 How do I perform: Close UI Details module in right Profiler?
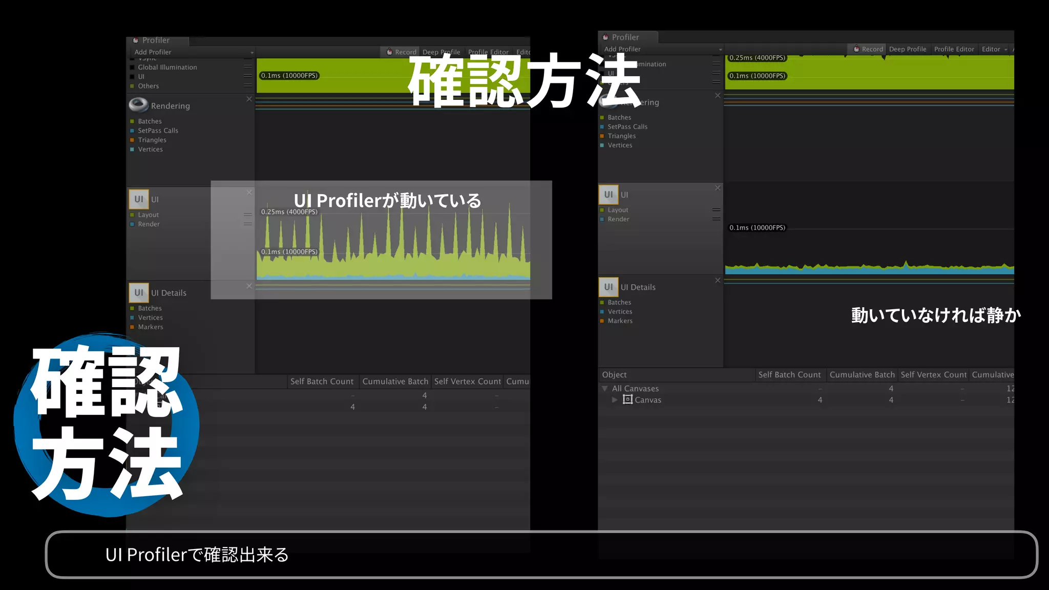[x=718, y=280]
